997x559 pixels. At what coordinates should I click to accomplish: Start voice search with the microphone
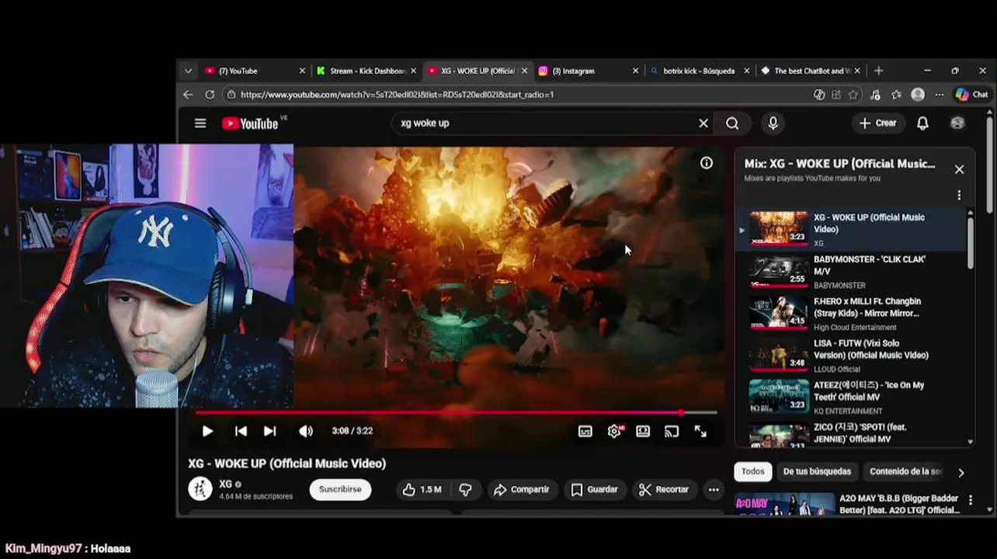(773, 123)
